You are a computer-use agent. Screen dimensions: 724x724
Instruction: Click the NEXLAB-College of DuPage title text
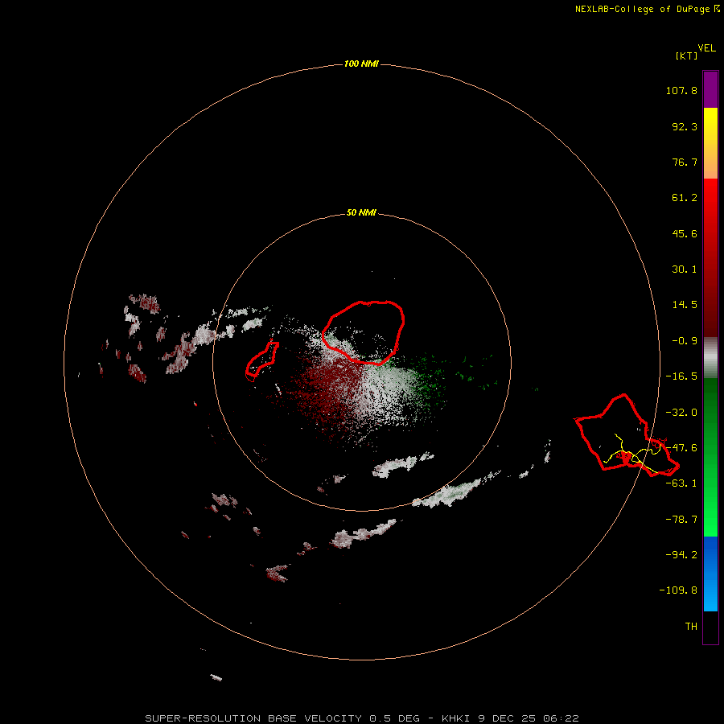tap(643, 9)
